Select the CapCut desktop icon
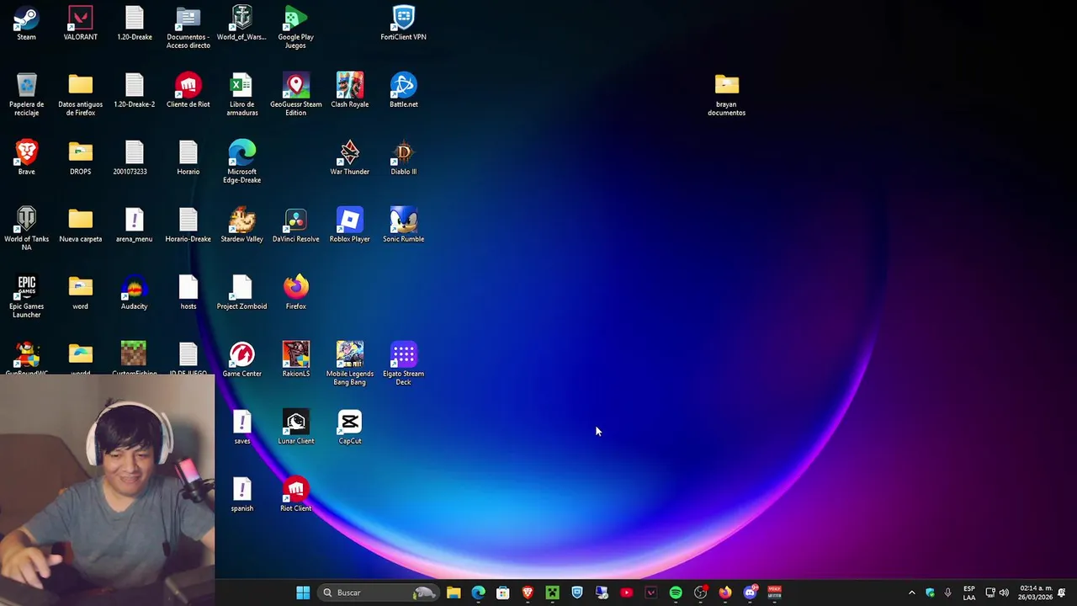The width and height of the screenshot is (1077, 606). click(x=349, y=427)
